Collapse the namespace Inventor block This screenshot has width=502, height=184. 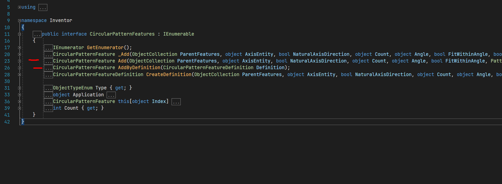20,21
